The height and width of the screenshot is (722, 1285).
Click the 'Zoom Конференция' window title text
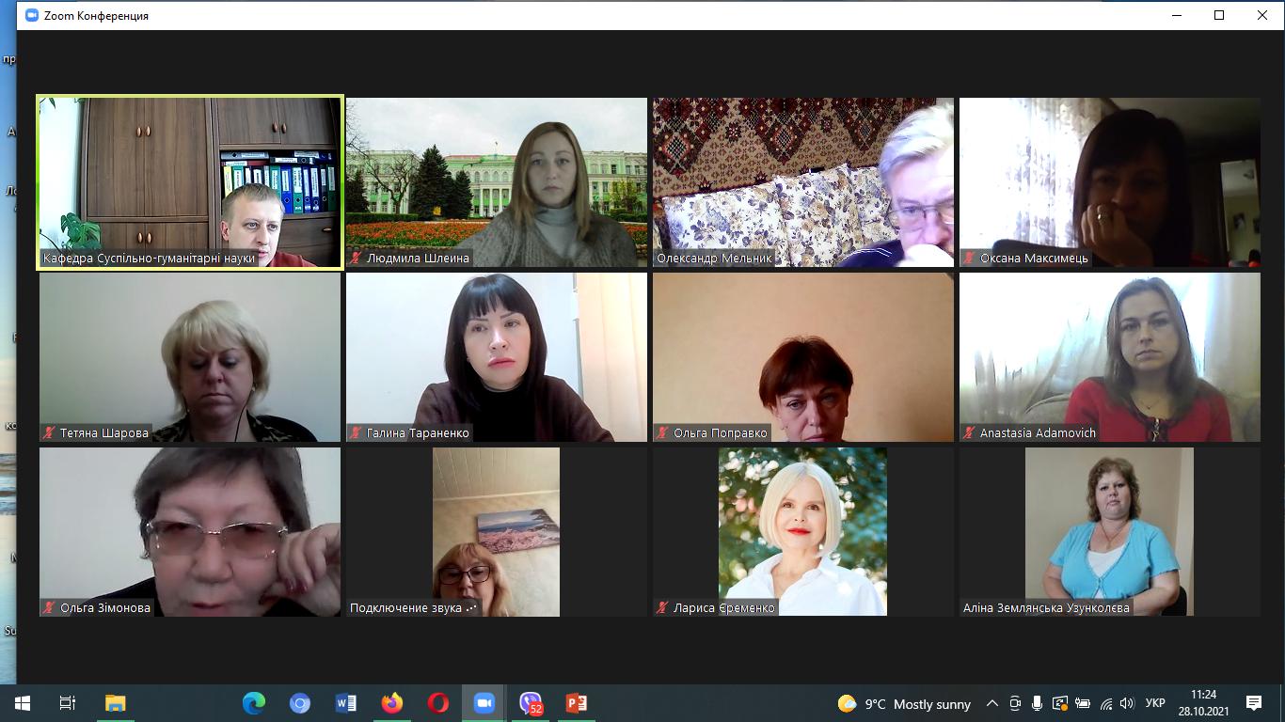(96, 15)
